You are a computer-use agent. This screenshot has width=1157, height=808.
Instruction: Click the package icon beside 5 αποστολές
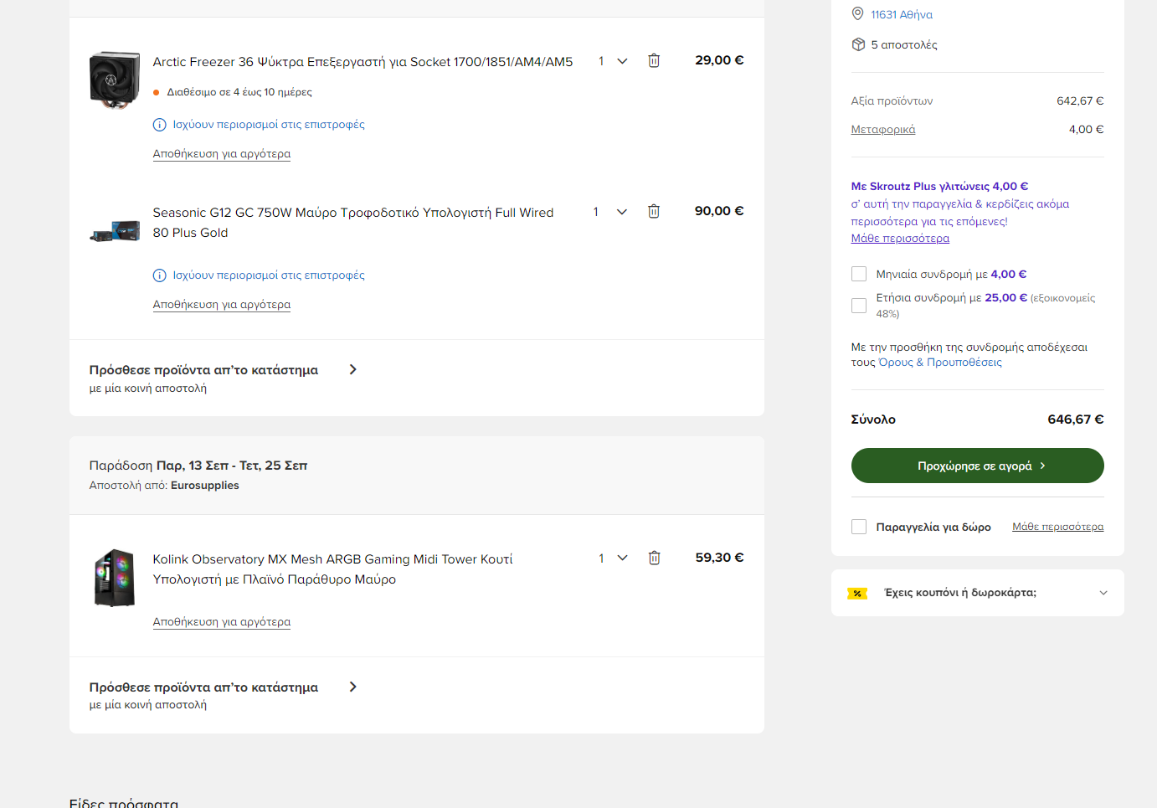858,44
